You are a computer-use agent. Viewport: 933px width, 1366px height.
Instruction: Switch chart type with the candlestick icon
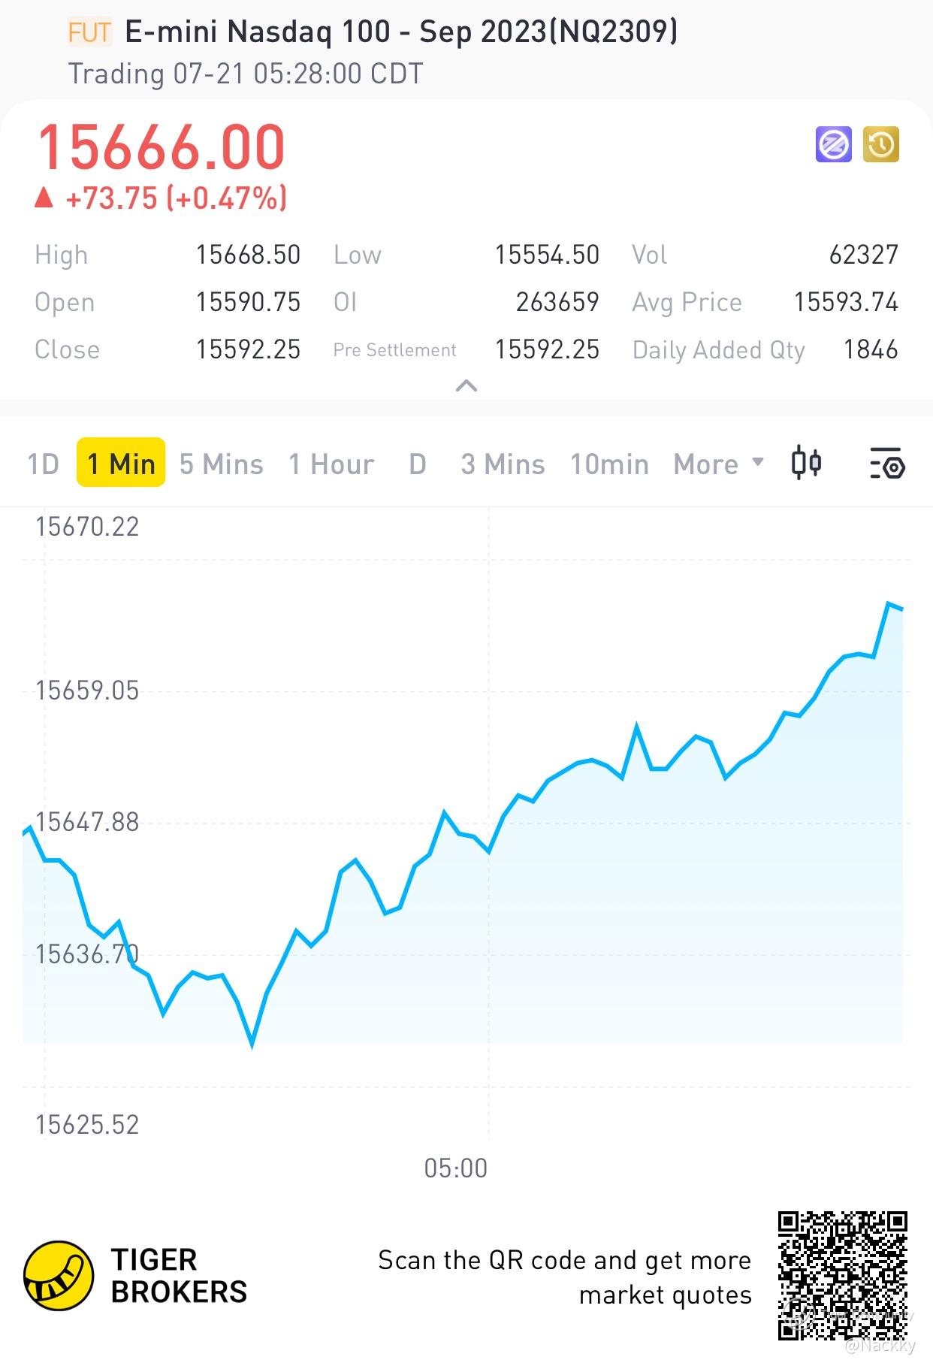tap(806, 463)
